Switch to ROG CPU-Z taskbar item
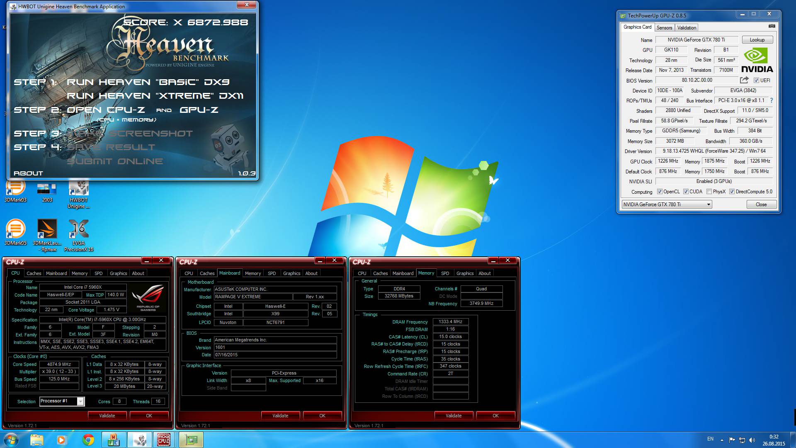Image resolution: width=796 pixels, height=448 pixels. (x=164, y=440)
